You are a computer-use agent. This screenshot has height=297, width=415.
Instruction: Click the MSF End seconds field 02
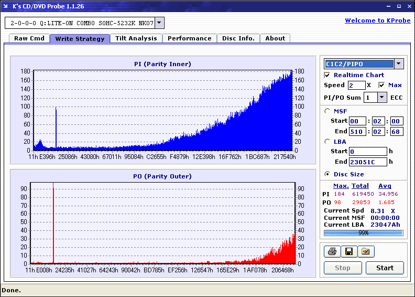378,131
